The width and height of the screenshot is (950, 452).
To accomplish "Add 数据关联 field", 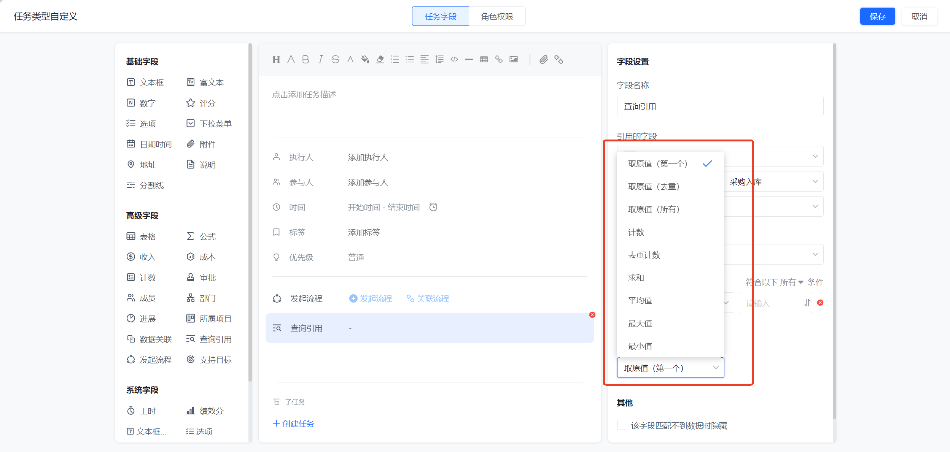I will tap(149, 339).
